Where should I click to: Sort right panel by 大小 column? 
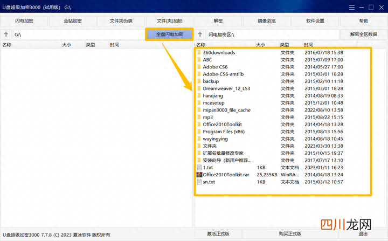point(267,45)
